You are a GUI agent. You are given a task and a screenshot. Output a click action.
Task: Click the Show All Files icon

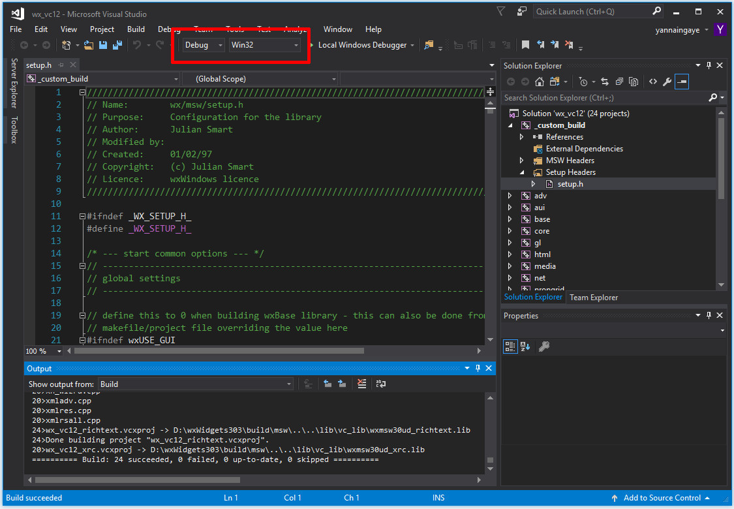[x=634, y=82]
